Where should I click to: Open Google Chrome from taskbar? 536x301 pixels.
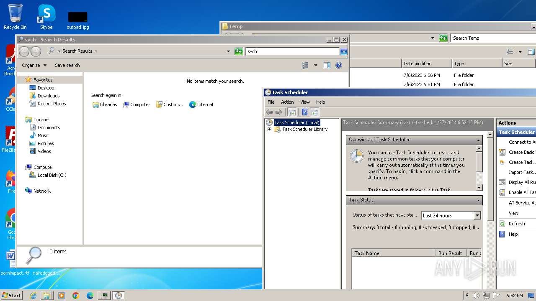76,296
